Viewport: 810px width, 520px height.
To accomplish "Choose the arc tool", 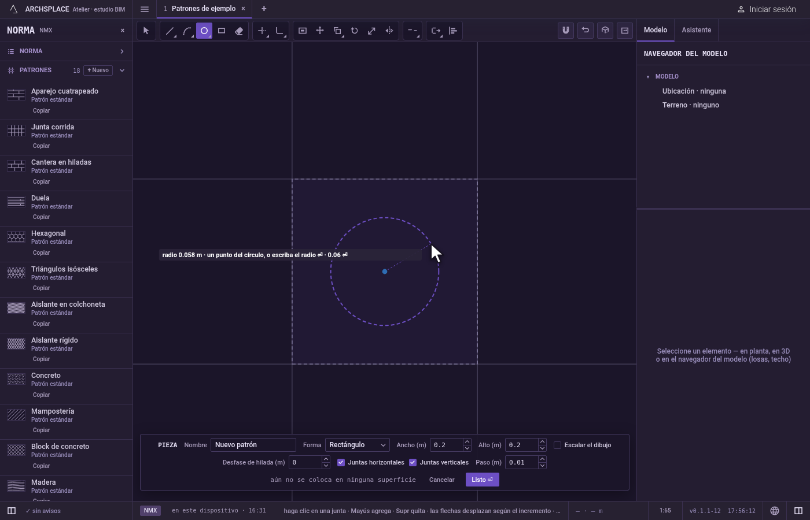I will (x=187, y=31).
